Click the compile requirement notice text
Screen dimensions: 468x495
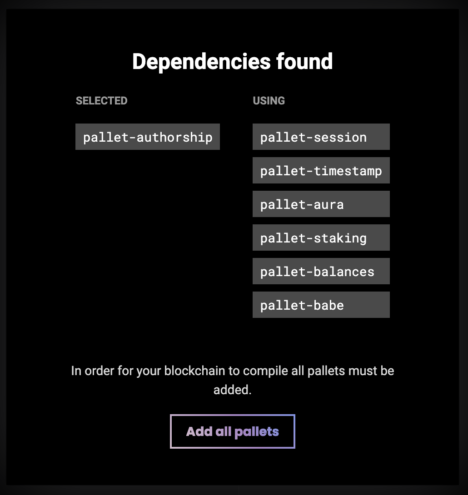(232, 371)
